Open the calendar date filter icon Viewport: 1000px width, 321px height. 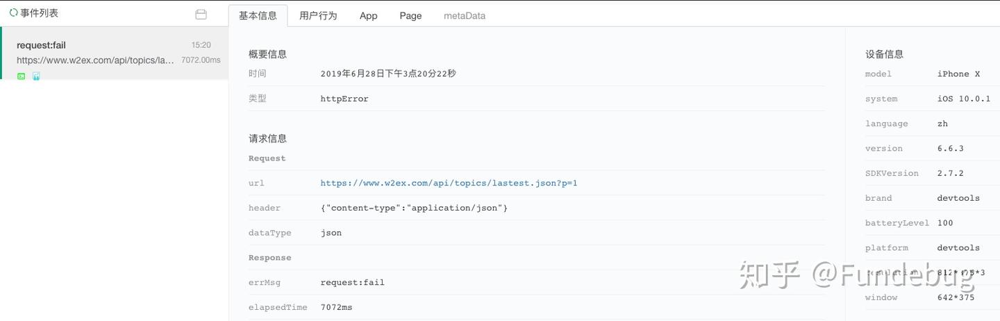[201, 15]
